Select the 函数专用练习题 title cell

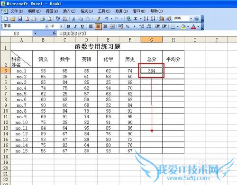pos(98,46)
